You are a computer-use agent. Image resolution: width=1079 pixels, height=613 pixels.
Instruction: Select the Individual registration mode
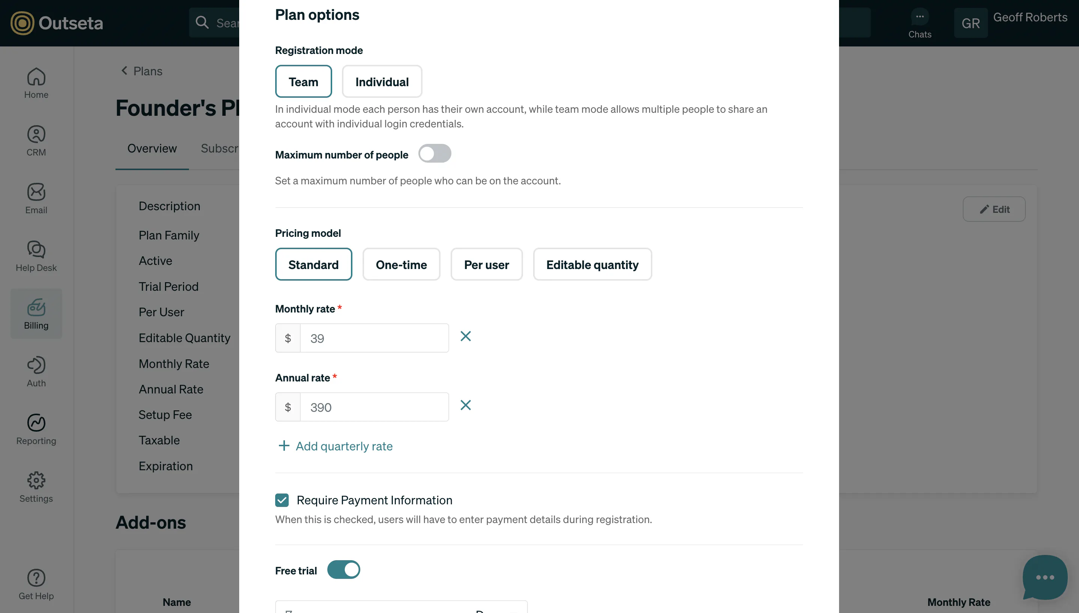pyautogui.click(x=382, y=81)
